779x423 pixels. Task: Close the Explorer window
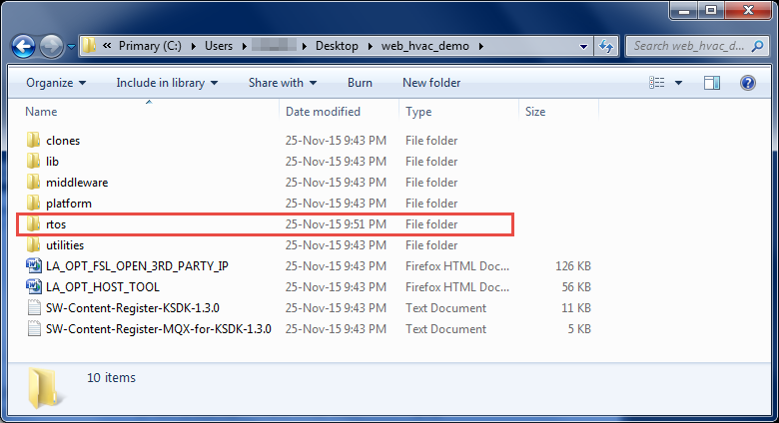point(748,9)
